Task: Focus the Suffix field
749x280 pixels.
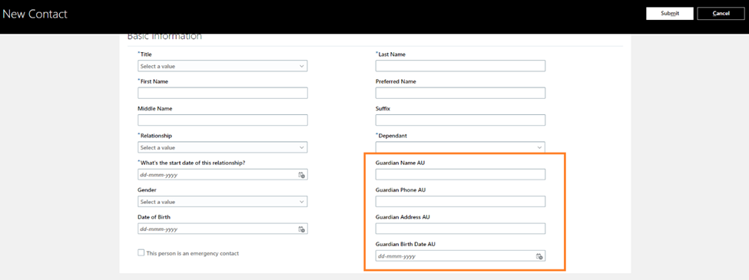Action: [x=460, y=120]
